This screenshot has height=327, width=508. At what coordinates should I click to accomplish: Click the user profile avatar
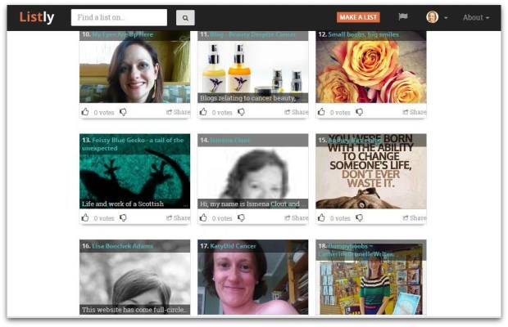[x=432, y=17]
